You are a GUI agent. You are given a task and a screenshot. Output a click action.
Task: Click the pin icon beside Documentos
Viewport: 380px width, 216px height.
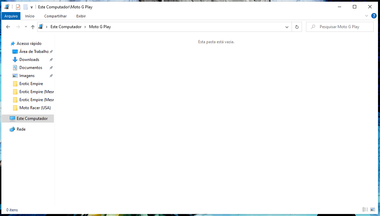click(x=51, y=68)
